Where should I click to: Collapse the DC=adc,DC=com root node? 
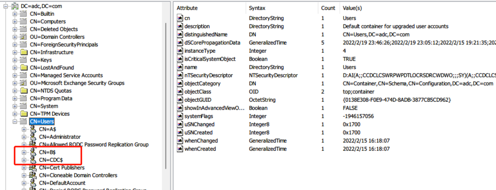pos(6,6)
